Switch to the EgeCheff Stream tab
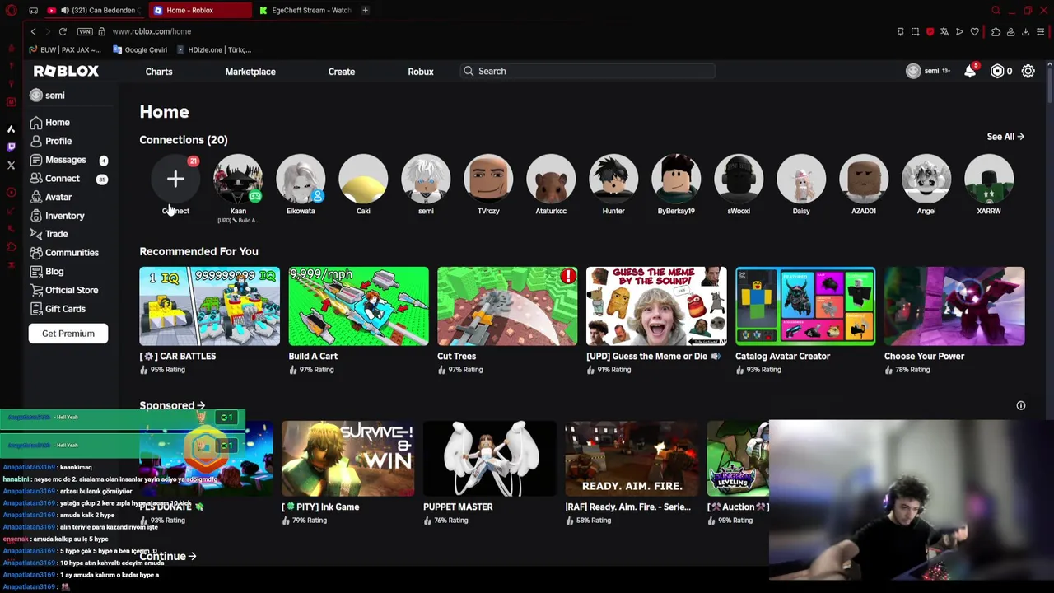Viewport: 1054px width, 593px height. (306, 11)
